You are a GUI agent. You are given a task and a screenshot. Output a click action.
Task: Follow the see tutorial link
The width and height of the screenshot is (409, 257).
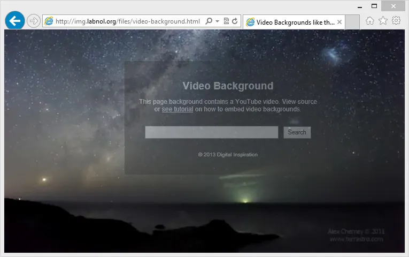pos(178,109)
